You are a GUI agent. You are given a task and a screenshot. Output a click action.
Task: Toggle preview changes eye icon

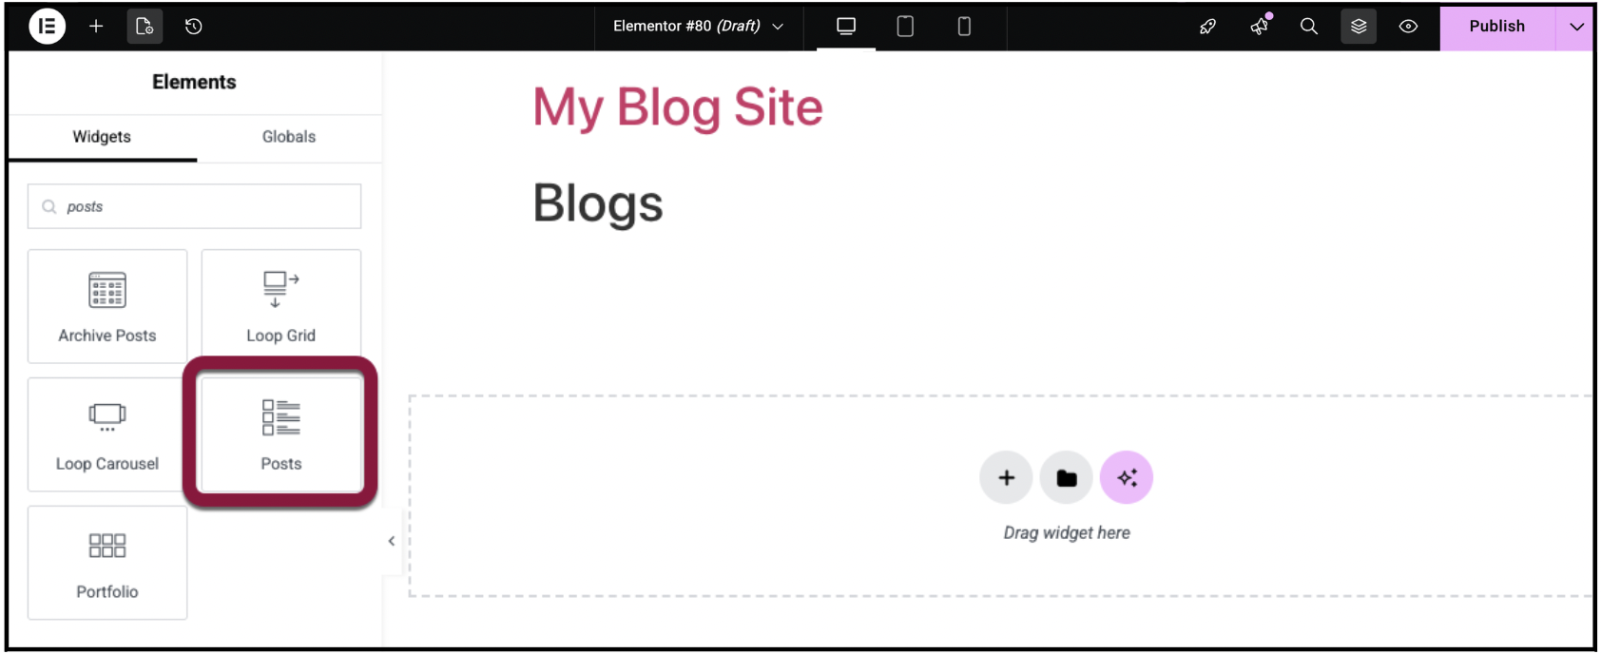[1408, 27]
